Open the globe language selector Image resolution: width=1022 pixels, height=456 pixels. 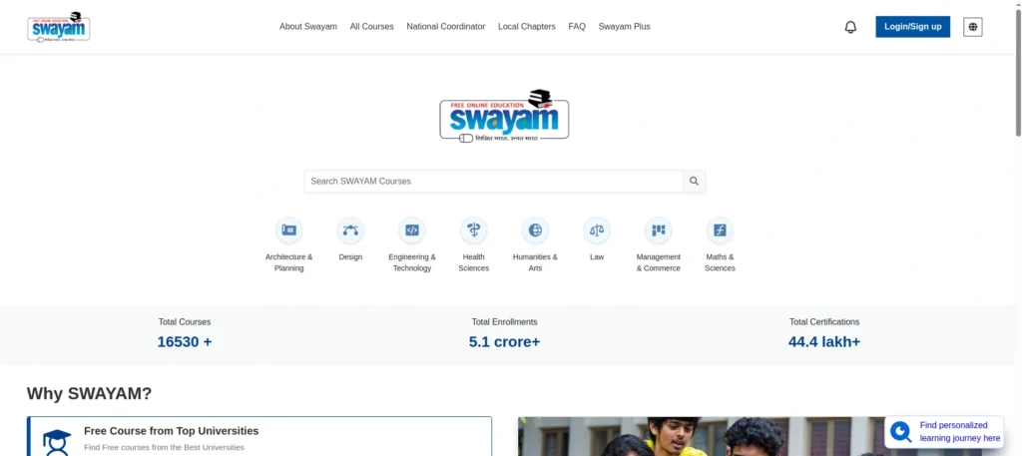pos(972,27)
